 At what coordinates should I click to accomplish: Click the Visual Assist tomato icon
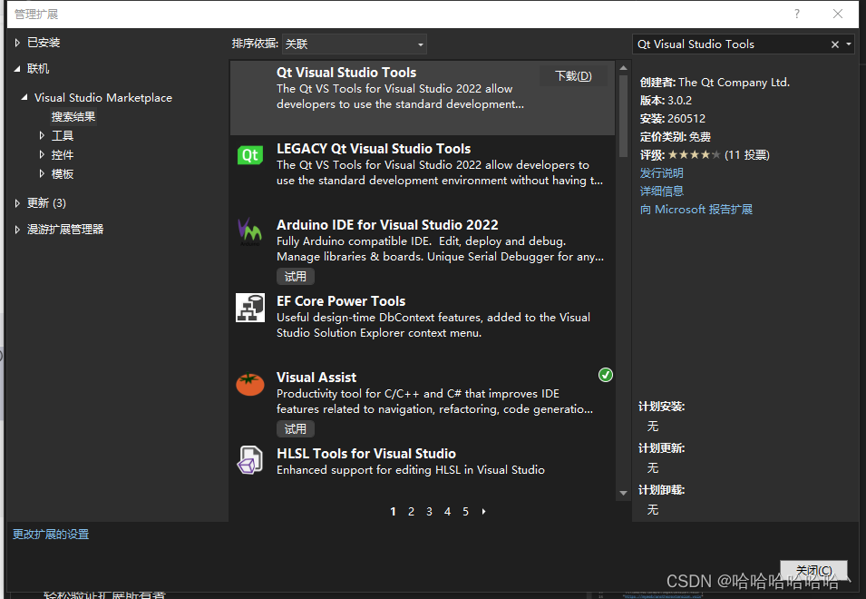pyautogui.click(x=250, y=384)
